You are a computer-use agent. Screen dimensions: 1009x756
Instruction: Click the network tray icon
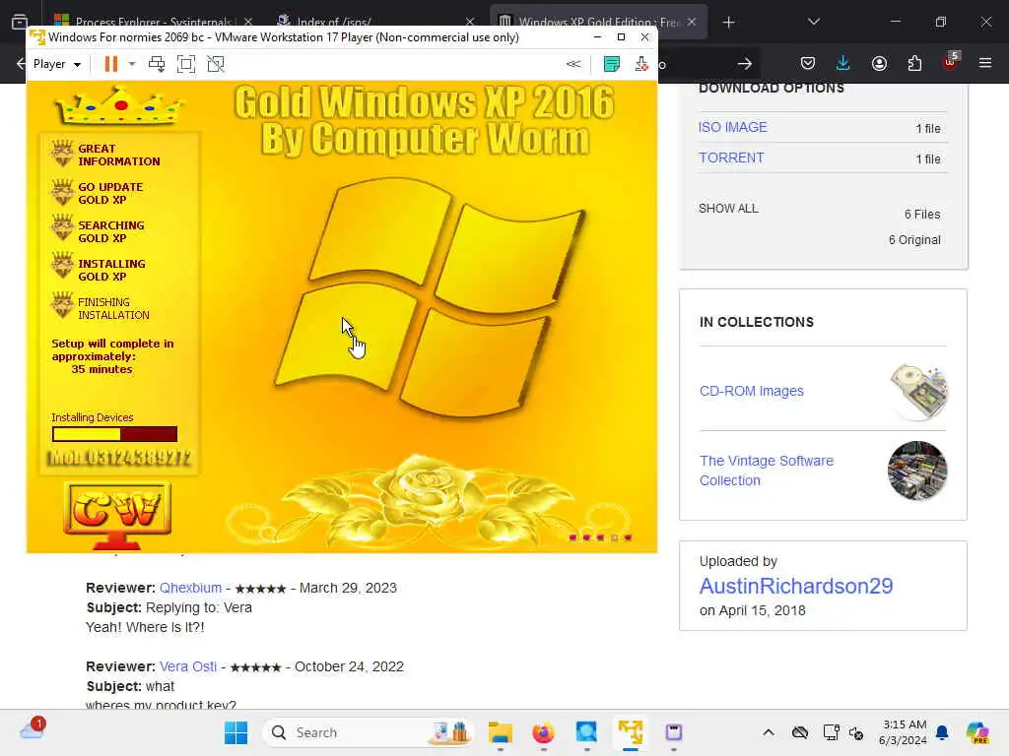[831, 732]
